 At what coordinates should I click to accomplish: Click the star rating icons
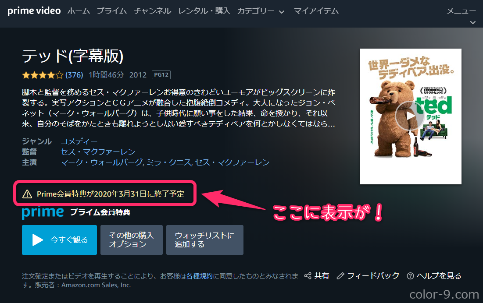[43, 75]
